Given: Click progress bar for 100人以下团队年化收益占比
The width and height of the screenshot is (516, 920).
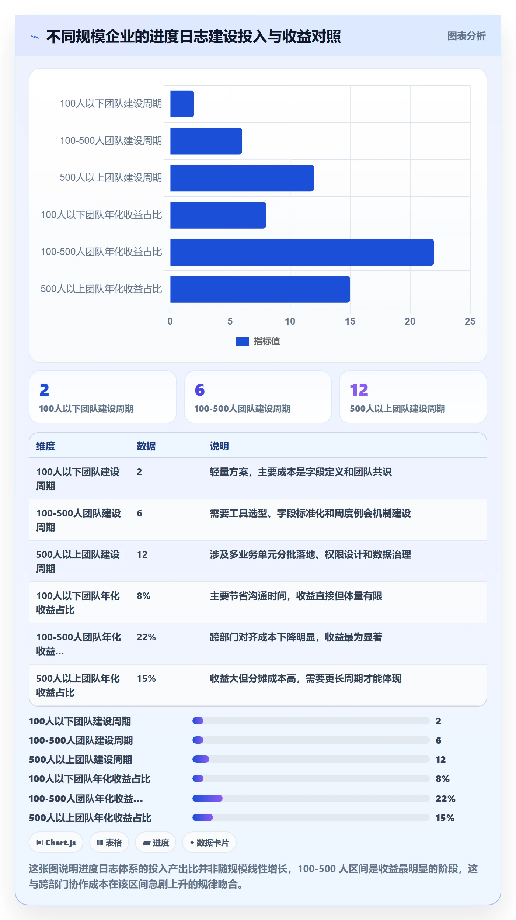Looking at the screenshot, I should tap(311, 778).
